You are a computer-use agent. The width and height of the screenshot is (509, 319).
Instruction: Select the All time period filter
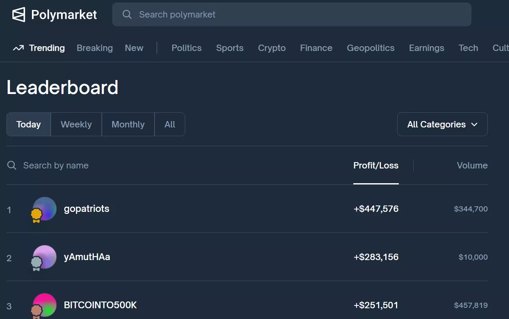[x=169, y=124]
